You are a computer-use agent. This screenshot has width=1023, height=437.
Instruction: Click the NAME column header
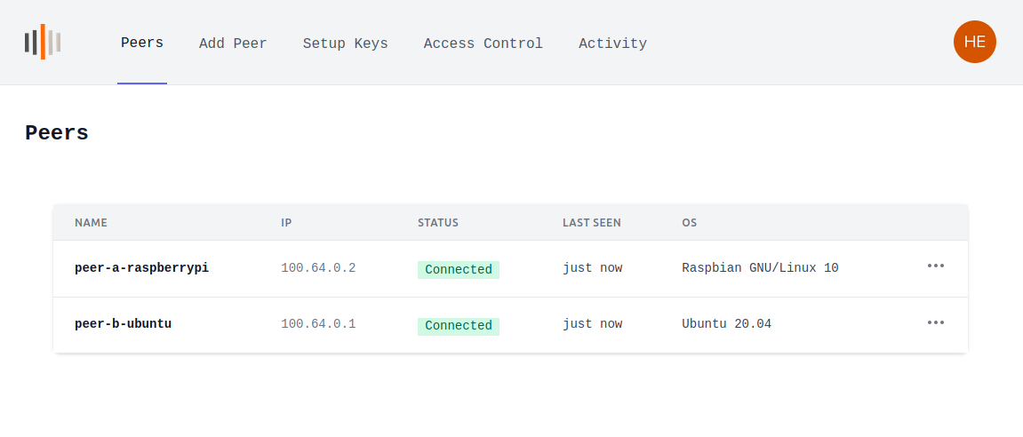[x=91, y=223]
